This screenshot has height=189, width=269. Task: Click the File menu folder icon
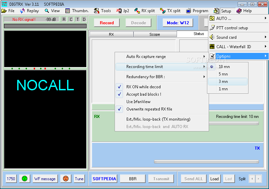coord(4,11)
